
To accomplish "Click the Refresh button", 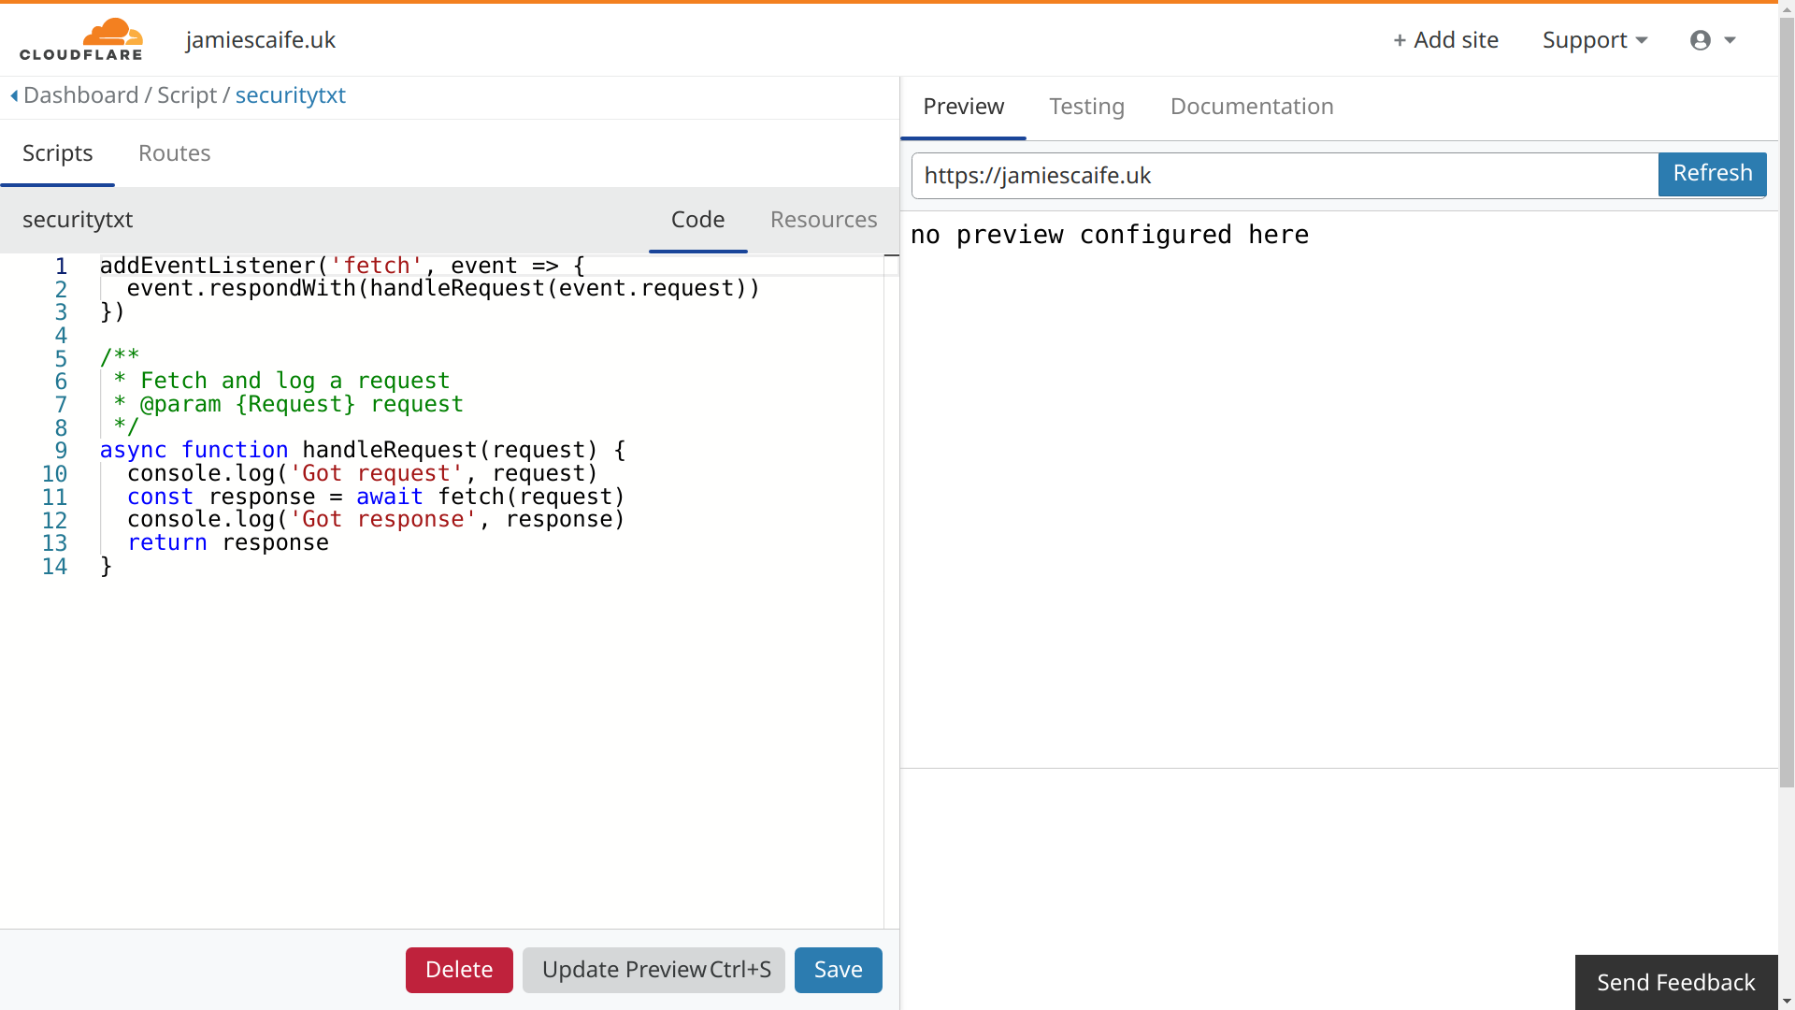I will pyautogui.click(x=1713, y=174).
